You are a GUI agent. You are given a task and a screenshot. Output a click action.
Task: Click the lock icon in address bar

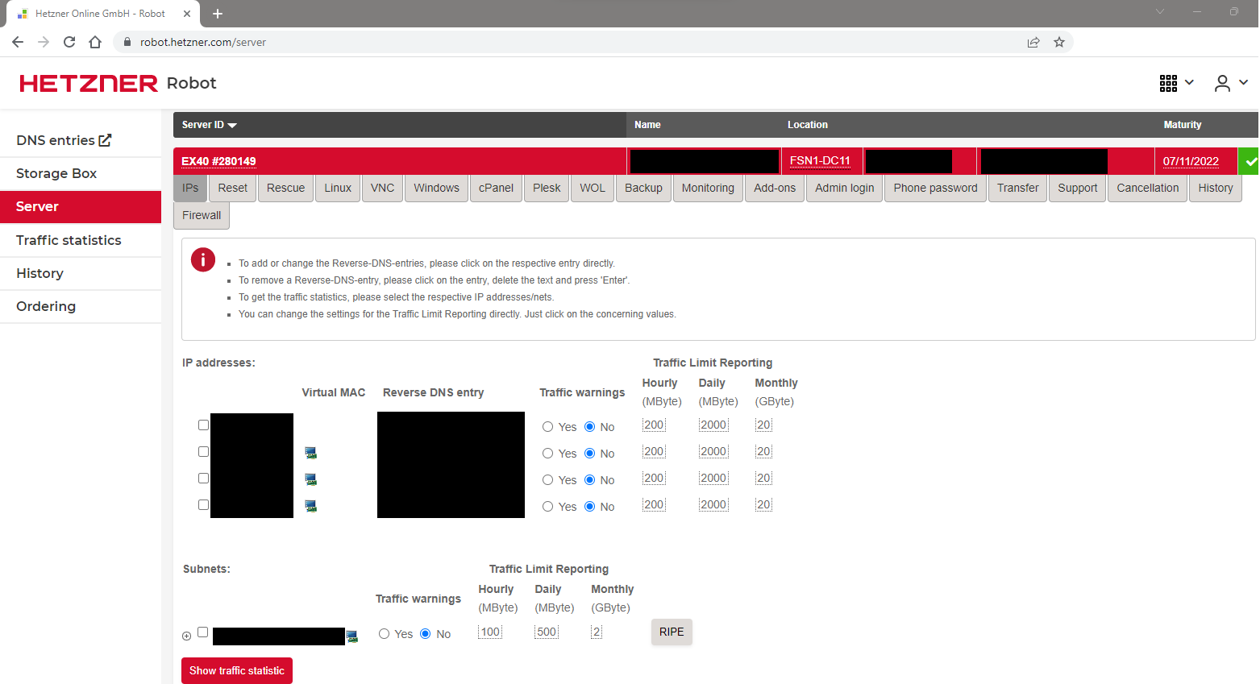click(127, 42)
